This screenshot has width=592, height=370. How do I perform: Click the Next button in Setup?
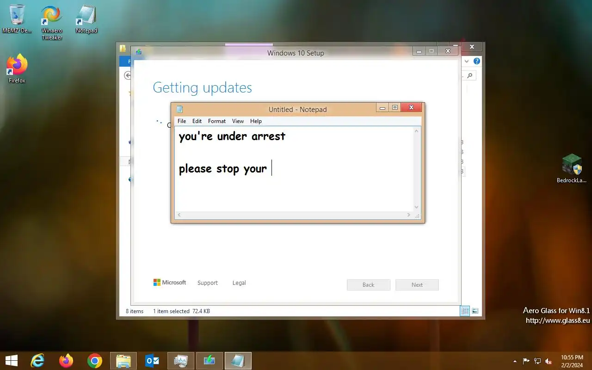417,285
